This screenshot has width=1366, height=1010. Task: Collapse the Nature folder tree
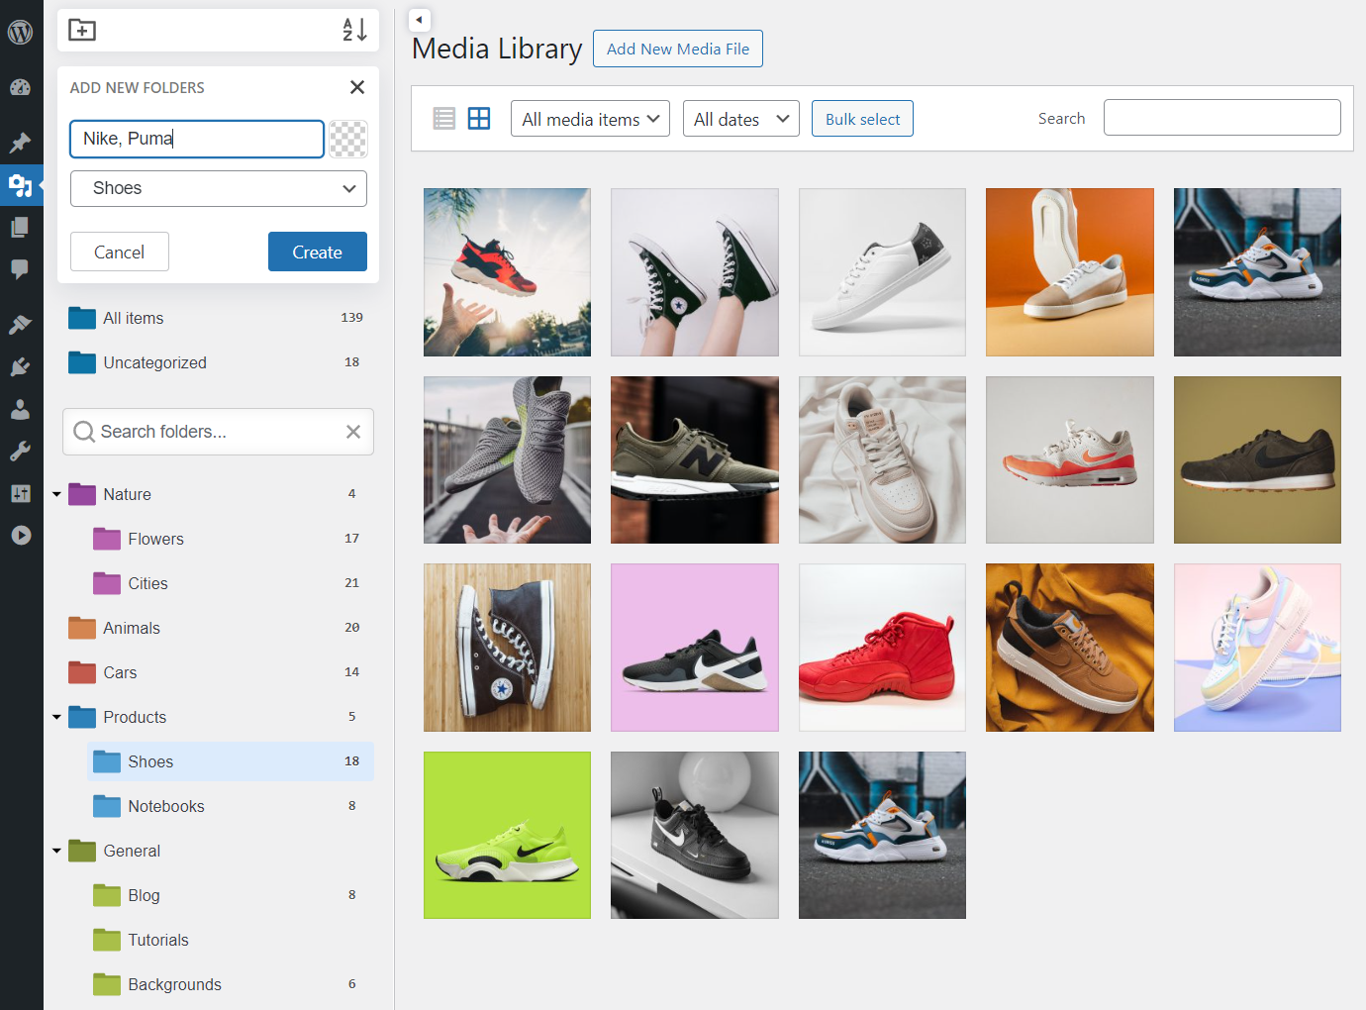[x=56, y=494]
